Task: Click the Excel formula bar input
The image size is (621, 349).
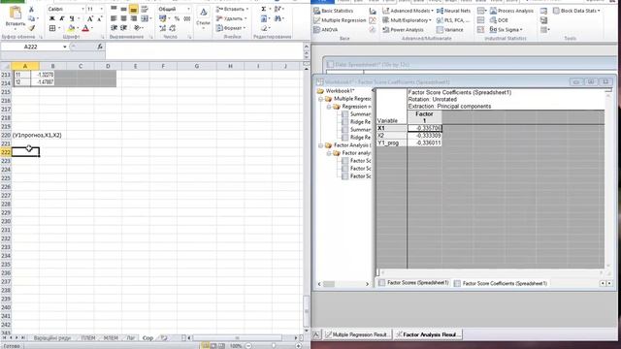Action: click(204, 50)
